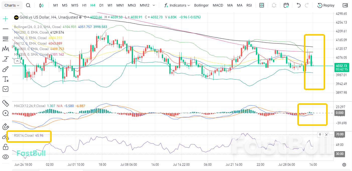Switch to MN3 timeframe
The image size is (352, 171).
tap(132, 5)
